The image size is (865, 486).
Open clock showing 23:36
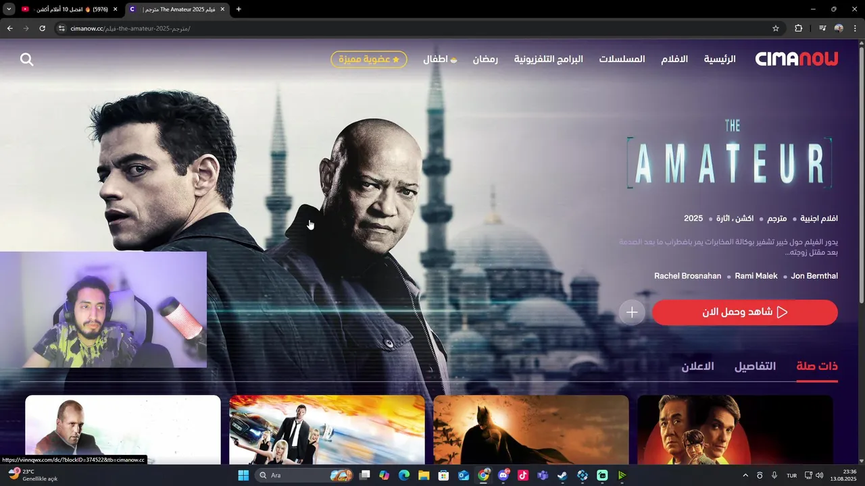[845, 475]
